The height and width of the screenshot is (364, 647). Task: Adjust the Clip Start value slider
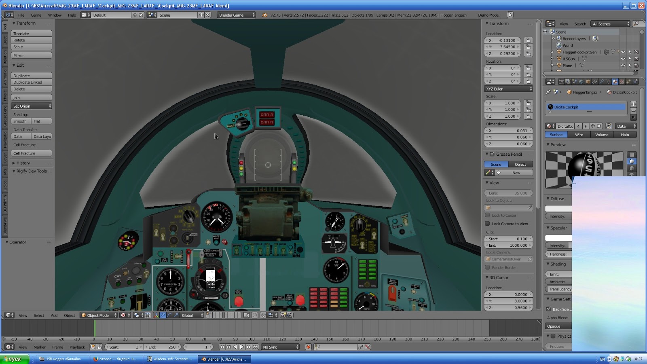509,239
